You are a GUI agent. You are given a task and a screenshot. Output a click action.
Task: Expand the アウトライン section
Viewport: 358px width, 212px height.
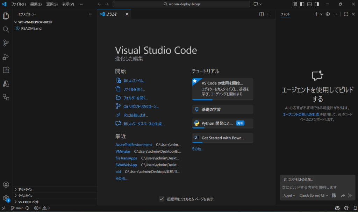pos(25,189)
